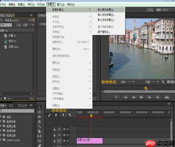Click the monitor playhead marker
The image size is (175, 147).
146,88
